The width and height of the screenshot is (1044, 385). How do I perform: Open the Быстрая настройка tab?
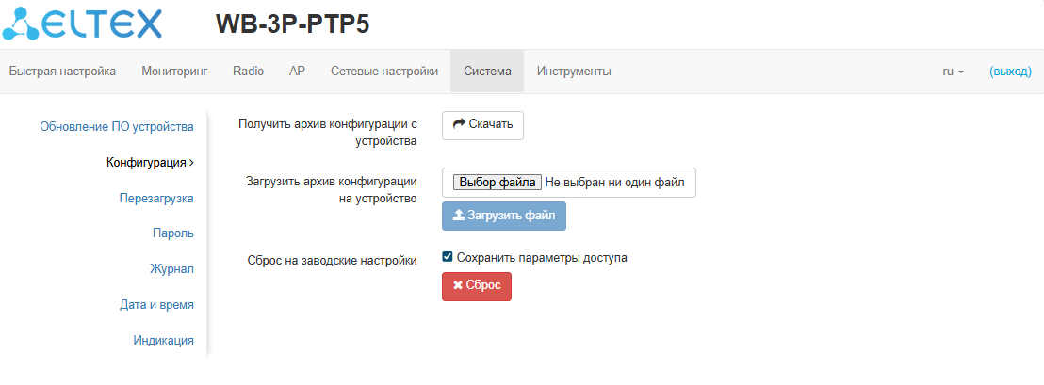(62, 72)
